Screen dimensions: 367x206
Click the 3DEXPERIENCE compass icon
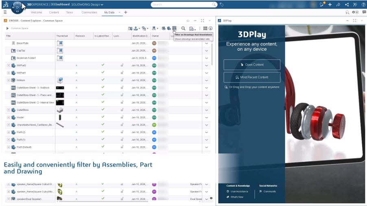pos(18,7)
